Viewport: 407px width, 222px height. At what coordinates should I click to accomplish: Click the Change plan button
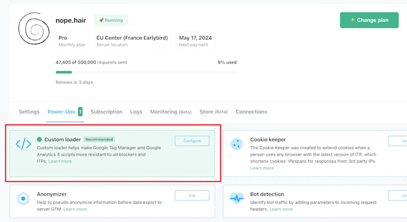(369, 20)
